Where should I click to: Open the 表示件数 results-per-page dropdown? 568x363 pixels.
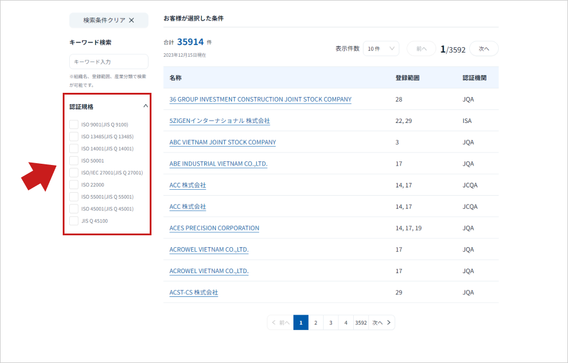pos(380,48)
